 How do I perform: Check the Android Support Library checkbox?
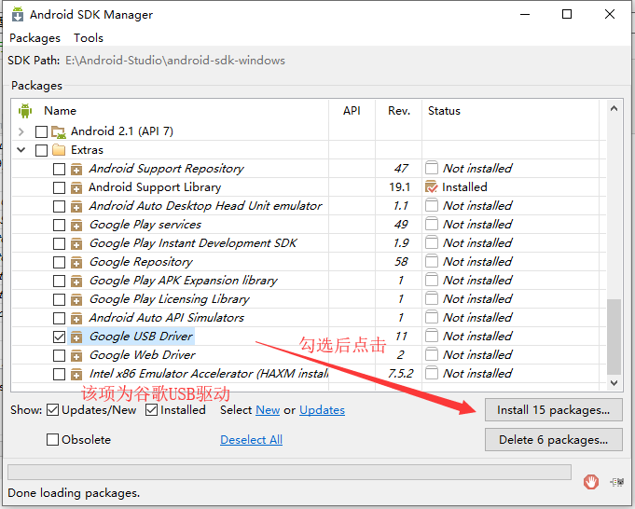pyautogui.click(x=59, y=187)
